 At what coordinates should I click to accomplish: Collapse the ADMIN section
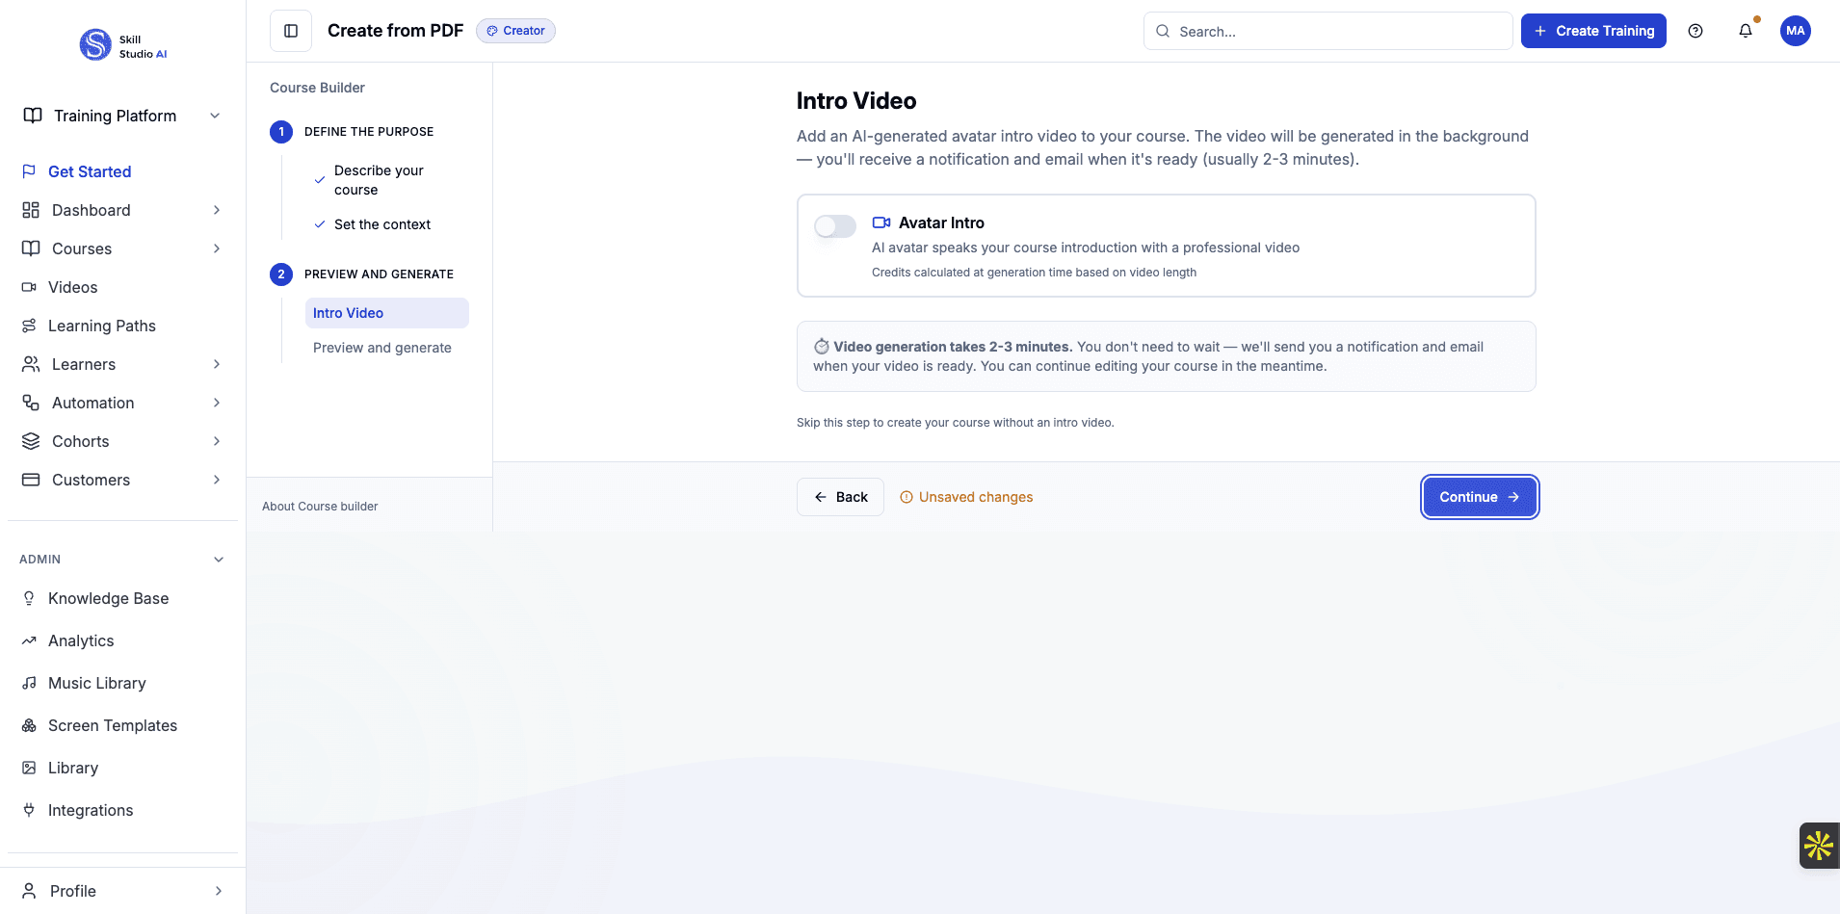coord(219,559)
